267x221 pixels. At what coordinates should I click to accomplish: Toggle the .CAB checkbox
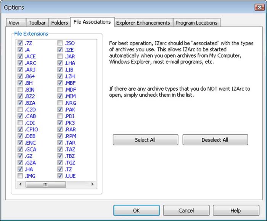20,116
